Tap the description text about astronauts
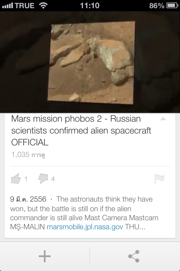Image resolution: width=180 pixels, height=271 pixels. (x=84, y=213)
